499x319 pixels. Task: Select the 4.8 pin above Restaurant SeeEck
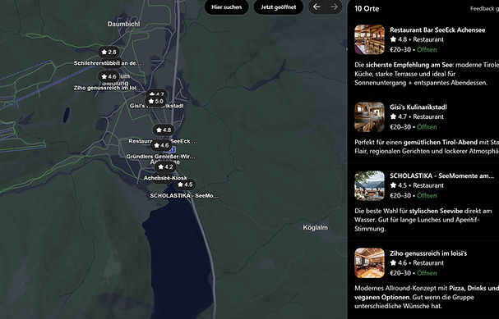(x=164, y=130)
